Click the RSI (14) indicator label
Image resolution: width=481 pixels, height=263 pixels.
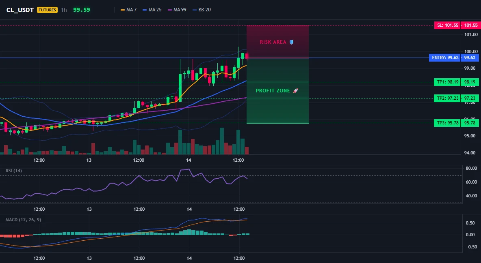coord(14,171)
